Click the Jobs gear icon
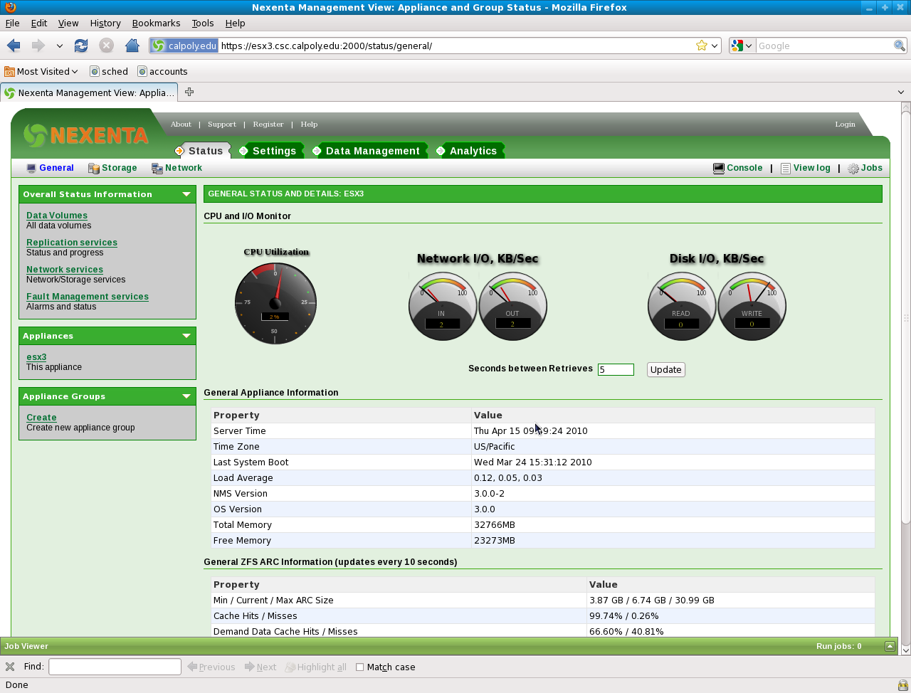The height and width of the screenshot is (693, 911). pos(853,169)
